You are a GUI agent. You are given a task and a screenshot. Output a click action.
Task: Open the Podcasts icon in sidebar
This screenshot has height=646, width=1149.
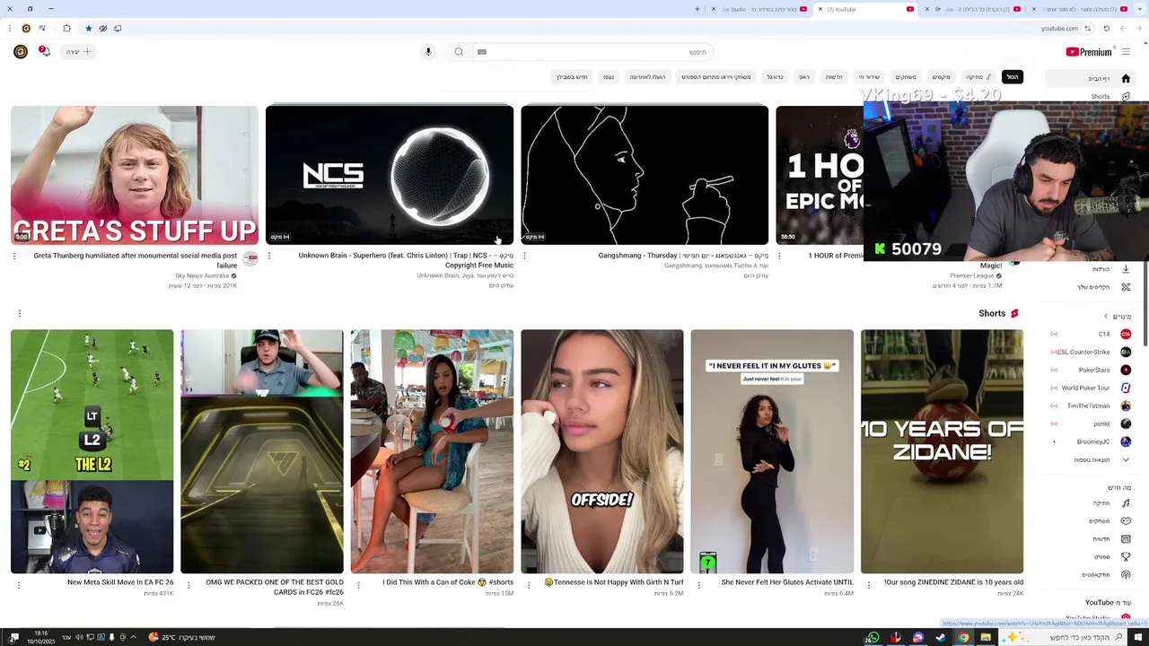(x=1126, y=575)
